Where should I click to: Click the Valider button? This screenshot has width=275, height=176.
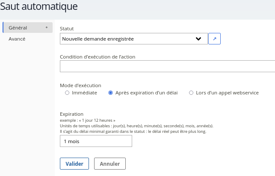74,164
